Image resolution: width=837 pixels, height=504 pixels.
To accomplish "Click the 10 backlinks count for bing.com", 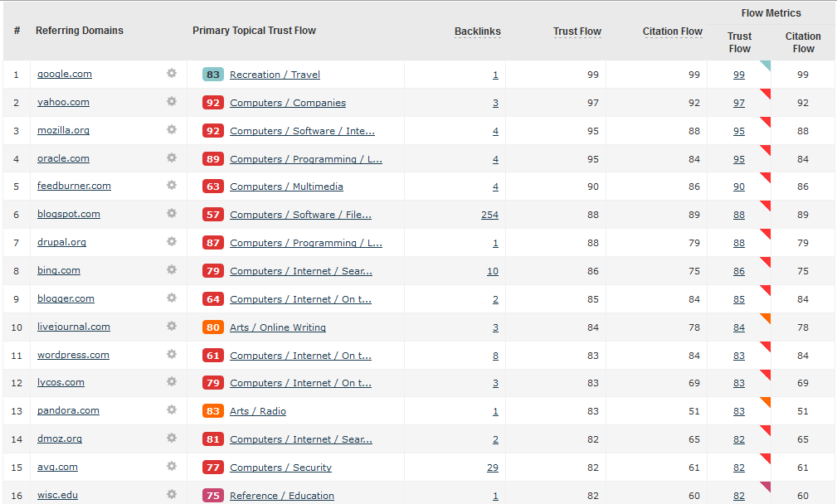I will click(493, 271).
